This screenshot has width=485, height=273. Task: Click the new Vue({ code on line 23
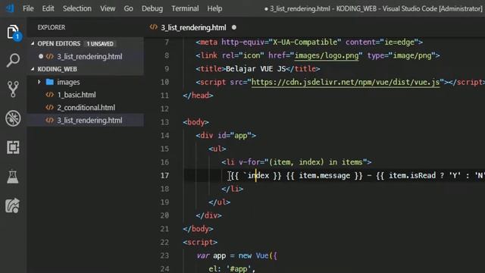coord(258,256)
